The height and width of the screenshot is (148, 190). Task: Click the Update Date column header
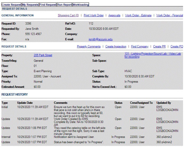click(x=25, y=103)
